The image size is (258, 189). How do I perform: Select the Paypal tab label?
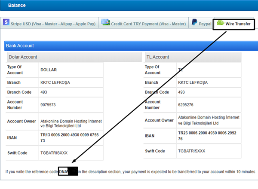205,24
